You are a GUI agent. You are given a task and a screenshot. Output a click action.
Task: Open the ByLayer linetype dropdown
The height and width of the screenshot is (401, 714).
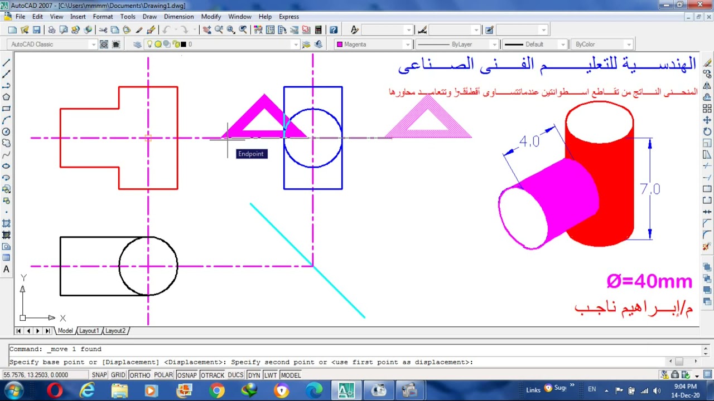coord(494,45)
